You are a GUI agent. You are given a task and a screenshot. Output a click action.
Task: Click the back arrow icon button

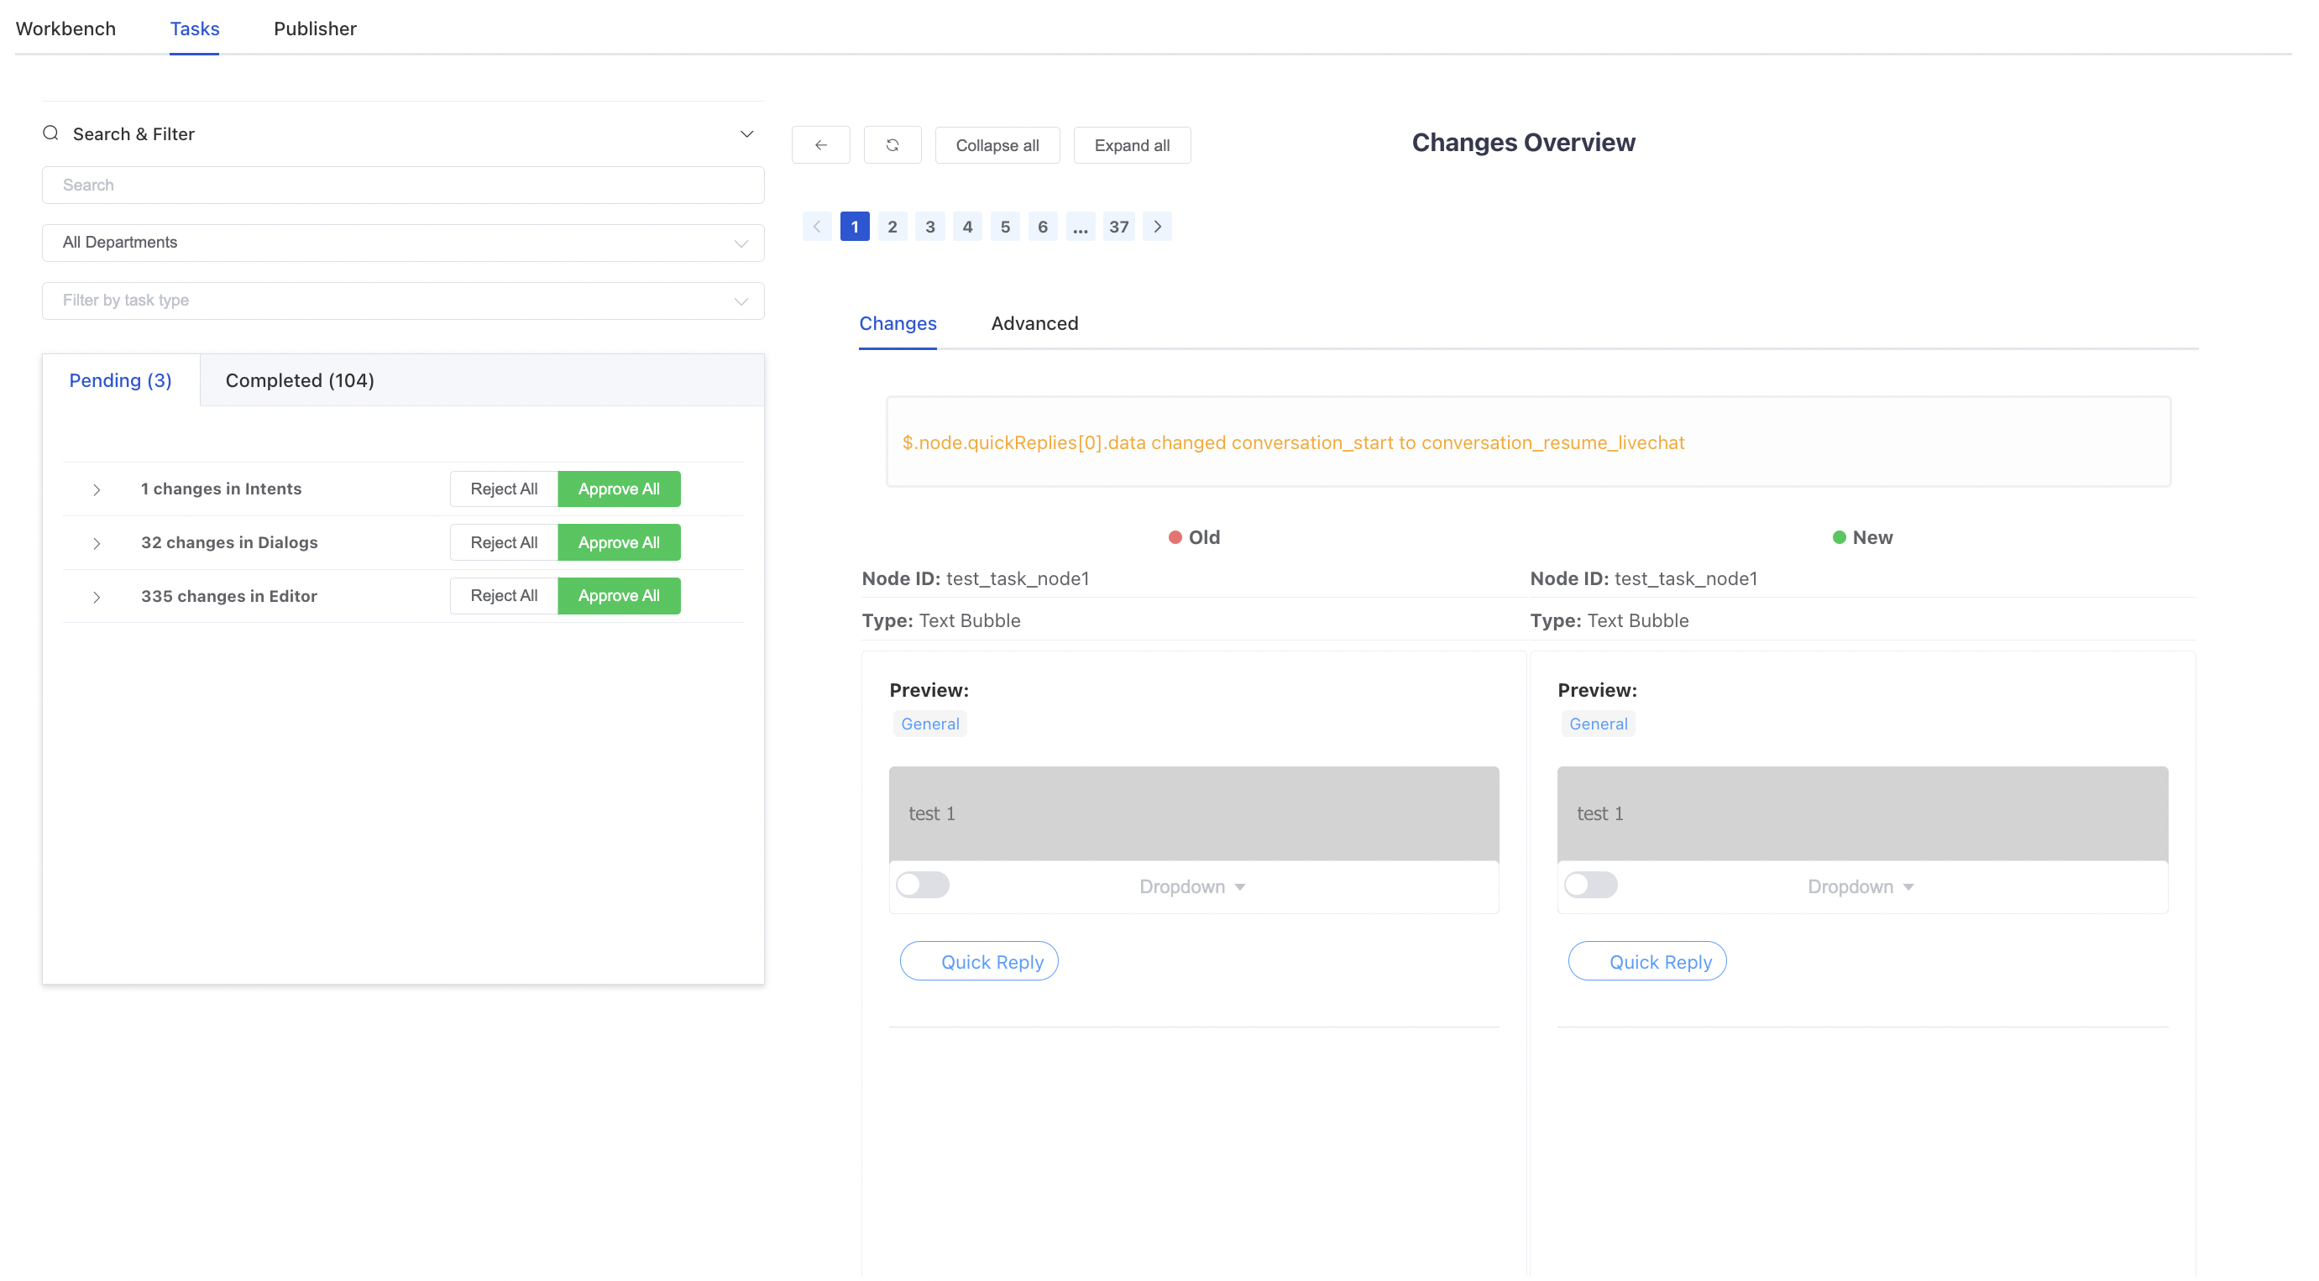point(820,145)
